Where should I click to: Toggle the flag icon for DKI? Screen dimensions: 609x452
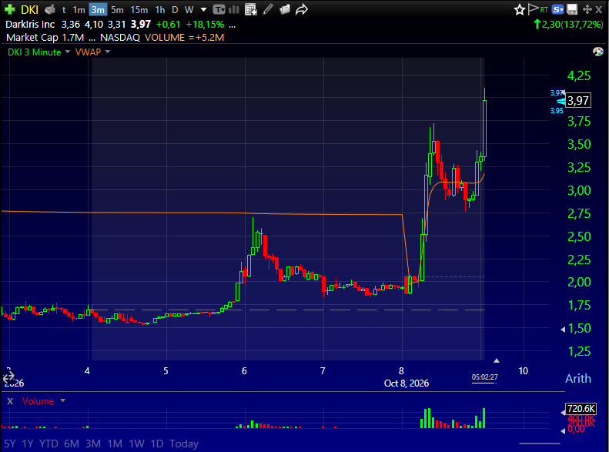534,9
